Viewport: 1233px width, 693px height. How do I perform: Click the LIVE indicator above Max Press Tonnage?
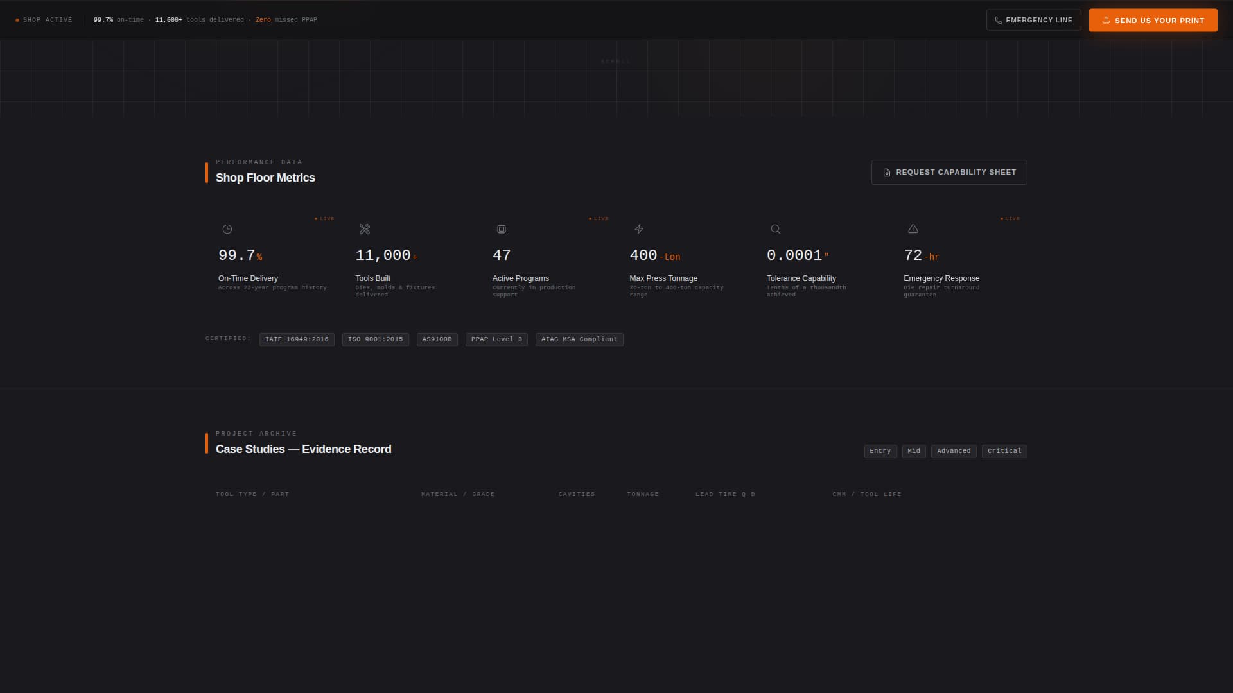click(599, 218)
